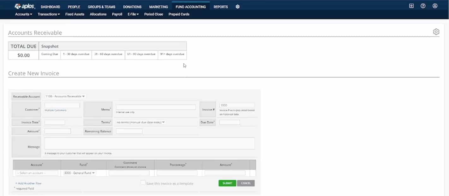Open the apps grid icon in top bar
Image resolution: width=449 pixels, height=196 pixels.
click(x=411, y=6)
